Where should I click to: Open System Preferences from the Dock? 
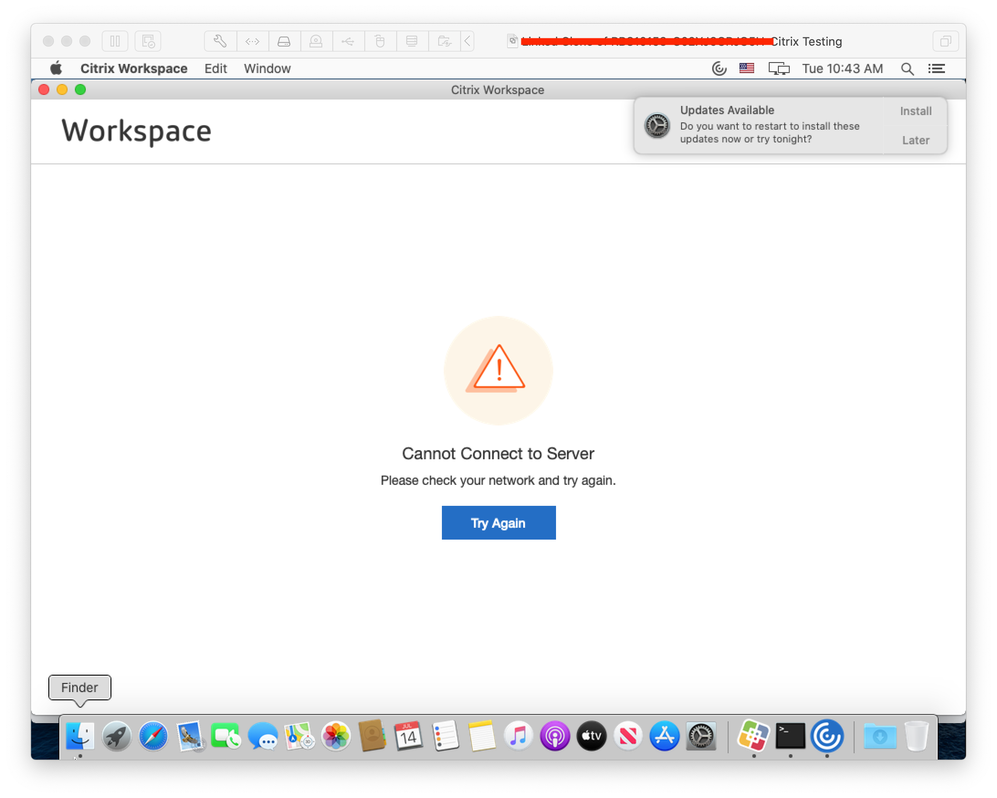(x=701, y=735)
